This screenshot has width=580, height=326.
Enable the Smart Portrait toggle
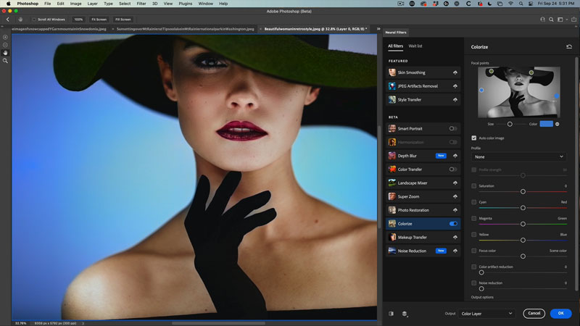(453, 128)
